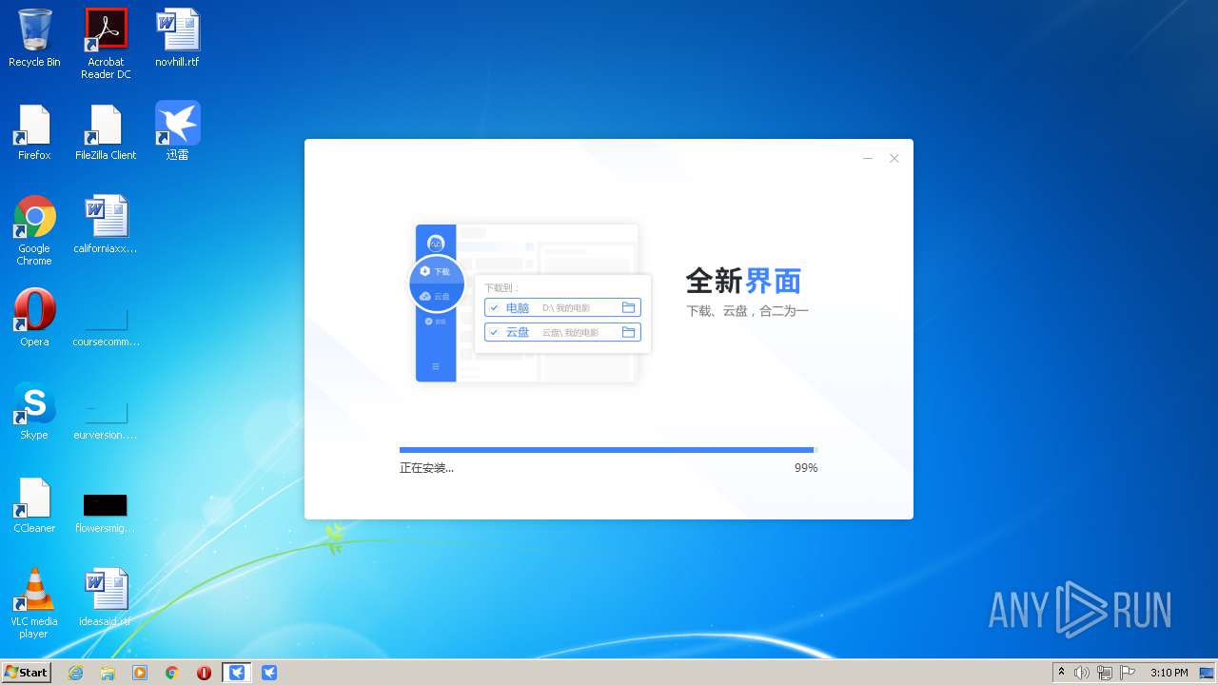Open media player from taskbar
This screenshot has height=685, width=1218.
(140, 673)
